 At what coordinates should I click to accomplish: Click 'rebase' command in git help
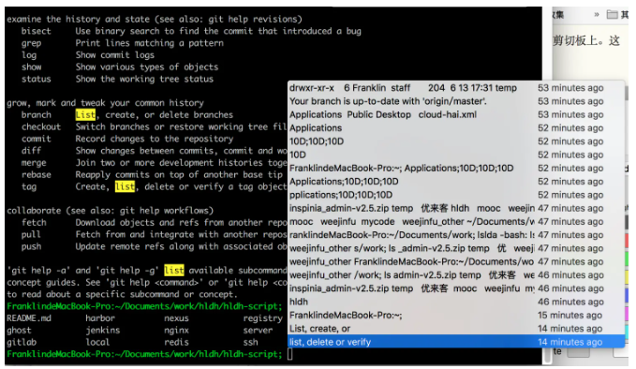(x=37, y=175)
